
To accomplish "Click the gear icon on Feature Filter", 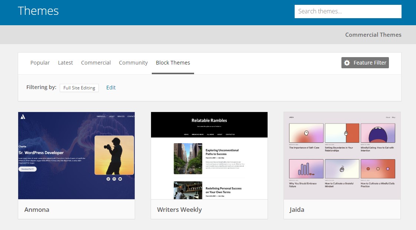I will coord(347,63).
